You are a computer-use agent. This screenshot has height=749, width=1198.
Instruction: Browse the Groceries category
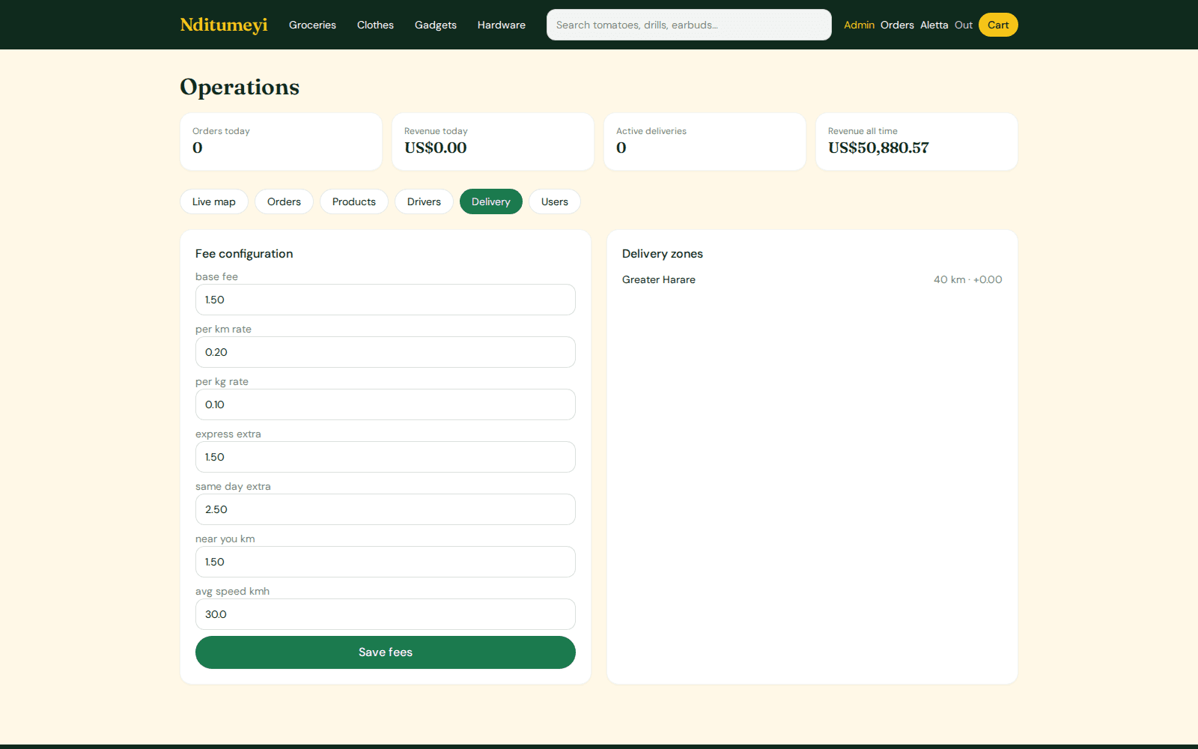312,25
